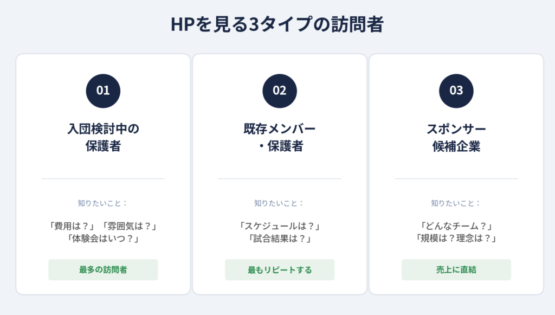Select the 最もリピートする green badge
The image size is (555, 315).
(280, 269)
